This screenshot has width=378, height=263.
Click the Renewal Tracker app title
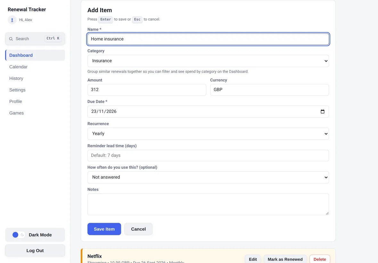point(27,9)
